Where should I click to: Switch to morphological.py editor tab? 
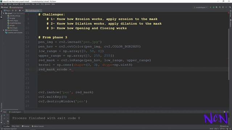click(33, 10)
